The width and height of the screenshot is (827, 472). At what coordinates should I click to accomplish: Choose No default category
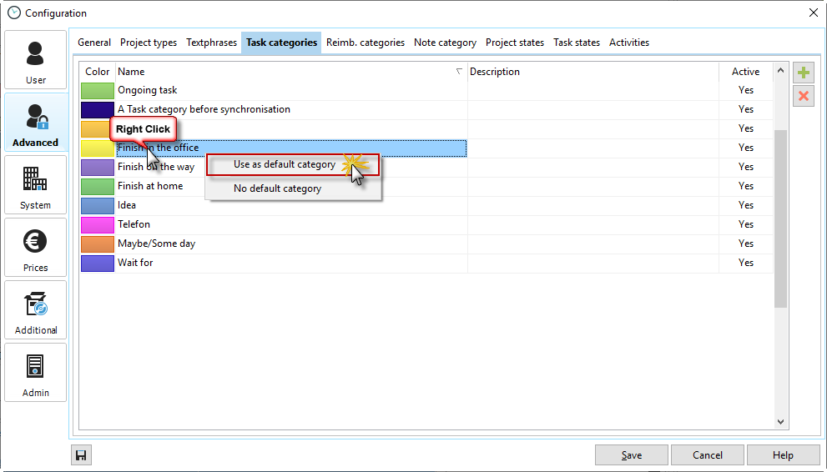(277, 188)
